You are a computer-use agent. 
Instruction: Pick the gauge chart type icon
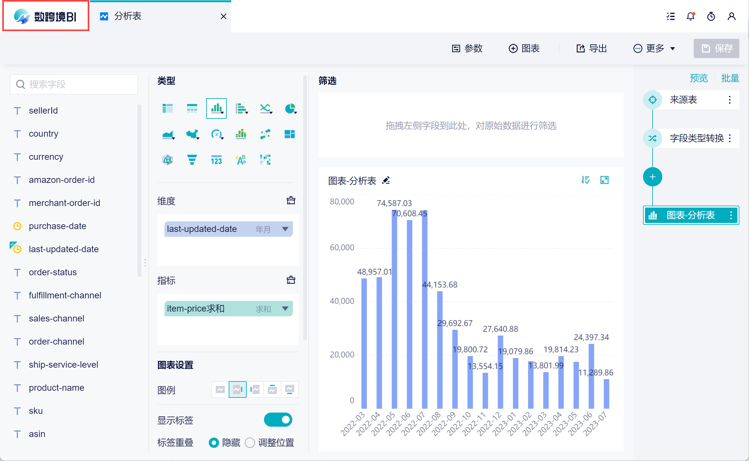click(216, 134)
